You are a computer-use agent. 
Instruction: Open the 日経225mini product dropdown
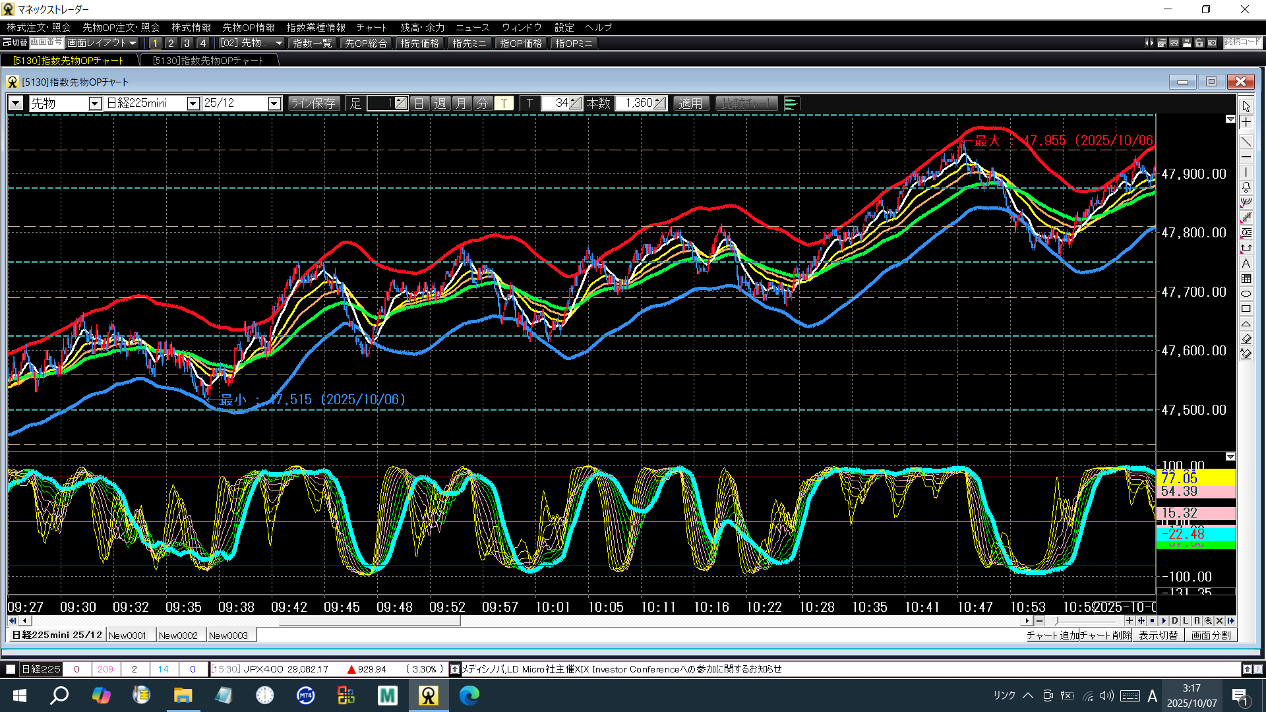tap(193, 104)
